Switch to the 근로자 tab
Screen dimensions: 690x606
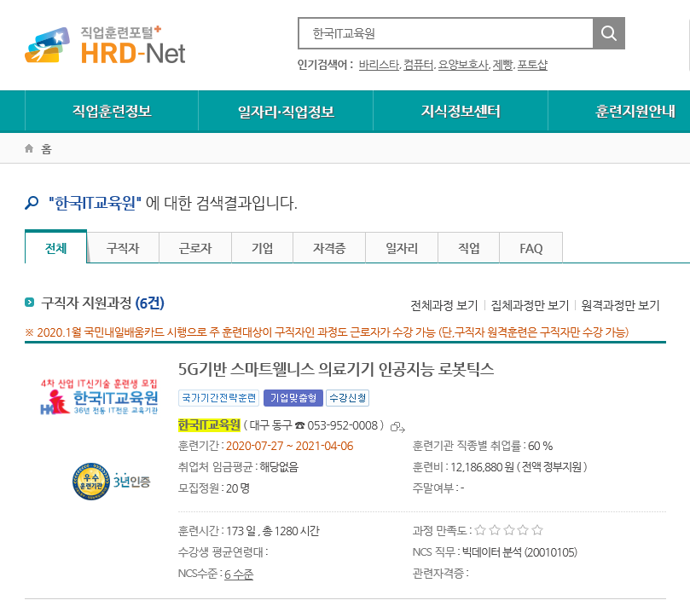coord(195,248)
